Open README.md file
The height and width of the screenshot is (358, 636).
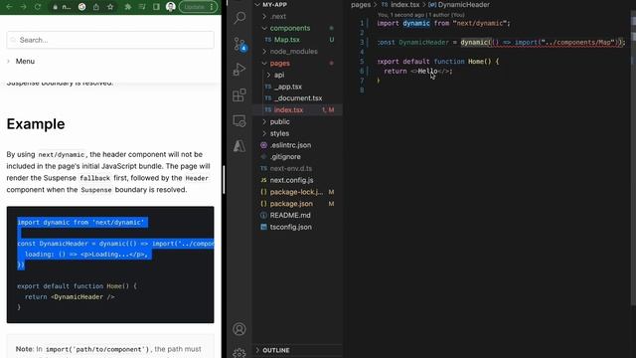[x=290, y=216]
